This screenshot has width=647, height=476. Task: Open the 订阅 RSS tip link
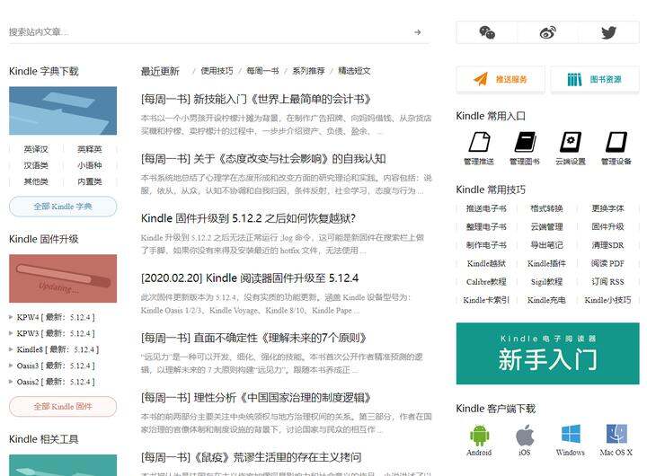(607, 282)
